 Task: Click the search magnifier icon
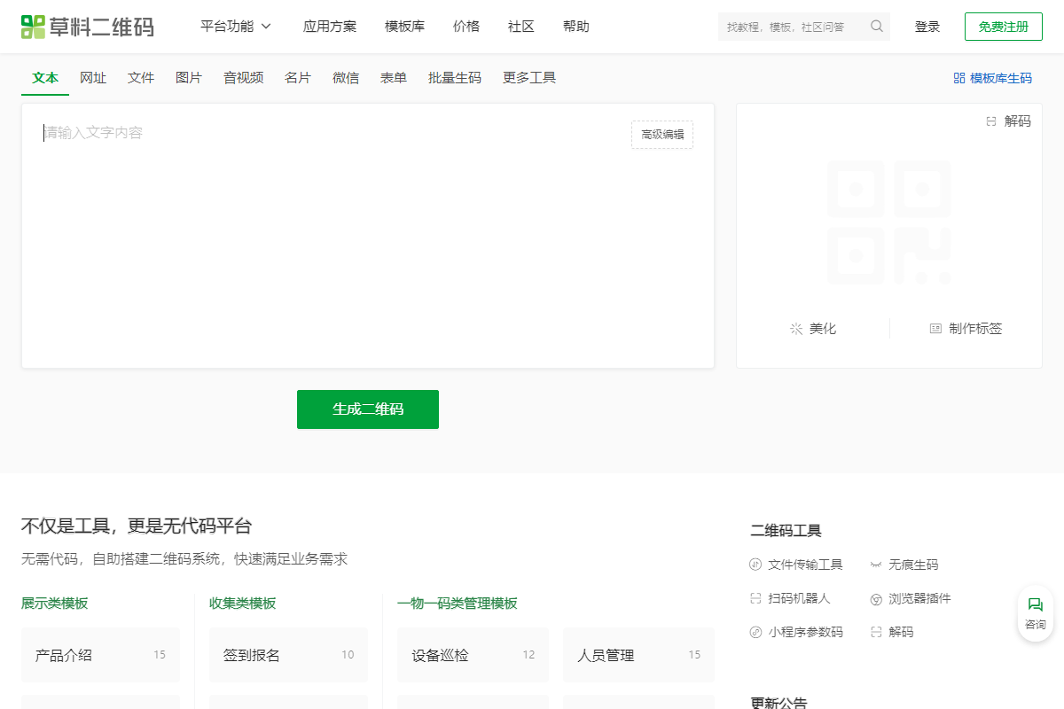[x=876, y=27]
